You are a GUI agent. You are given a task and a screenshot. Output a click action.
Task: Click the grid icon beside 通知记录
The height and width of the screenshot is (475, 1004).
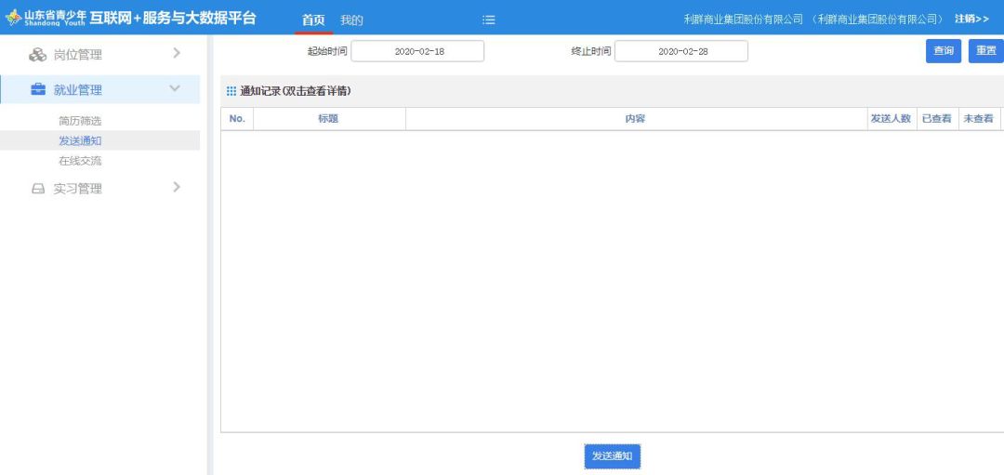tap(231, 91)
